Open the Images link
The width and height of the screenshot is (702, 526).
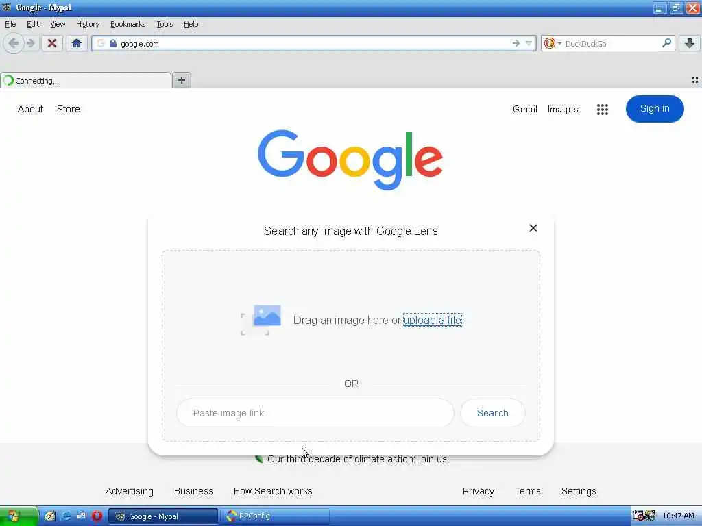point(563,109)
